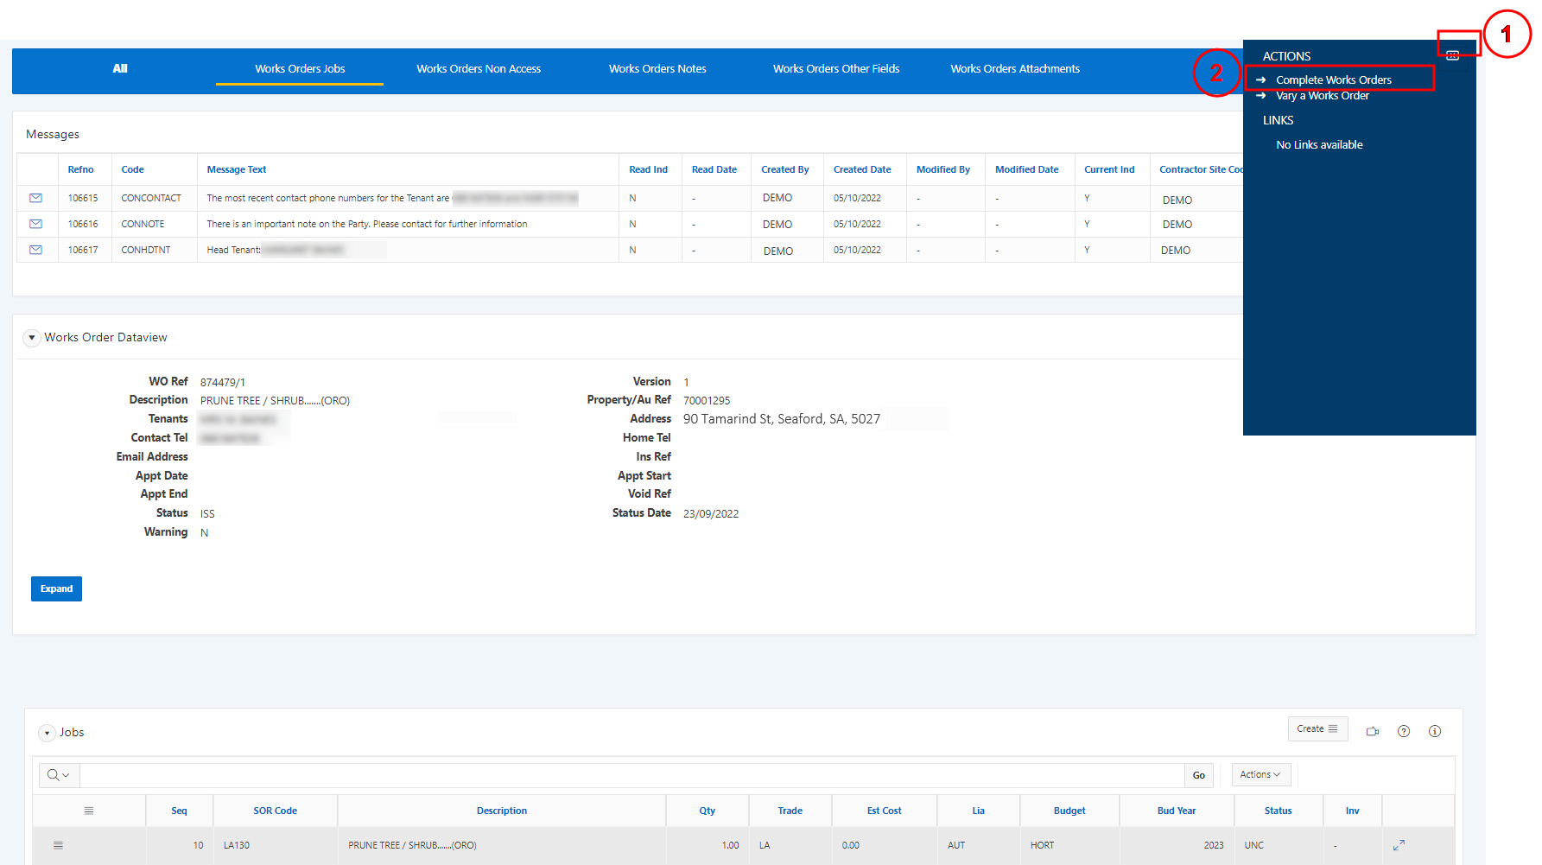Collapse the Jobs section
1542x865 pixels.
(47, 733)
